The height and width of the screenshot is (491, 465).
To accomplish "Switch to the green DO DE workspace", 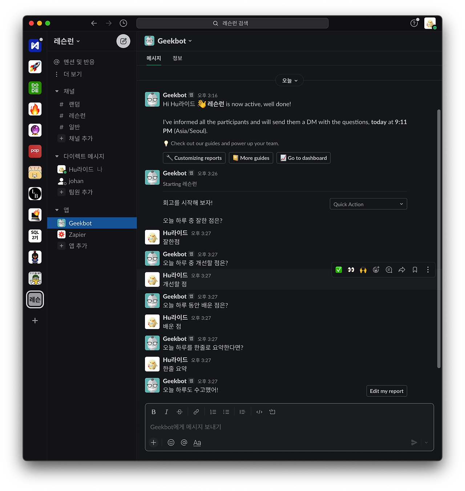I will (x=35, y=88).
